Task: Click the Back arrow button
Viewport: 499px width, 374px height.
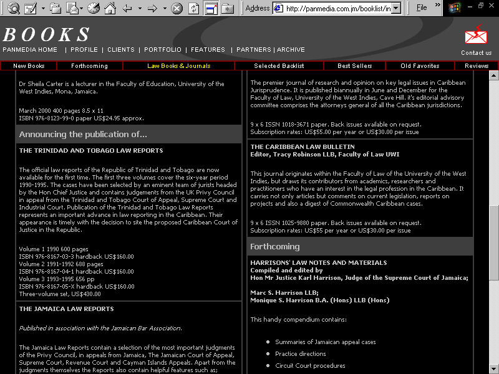Action: point(127,8)
